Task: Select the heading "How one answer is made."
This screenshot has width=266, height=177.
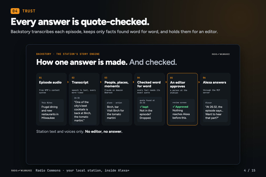Action: tap(82, 62)
